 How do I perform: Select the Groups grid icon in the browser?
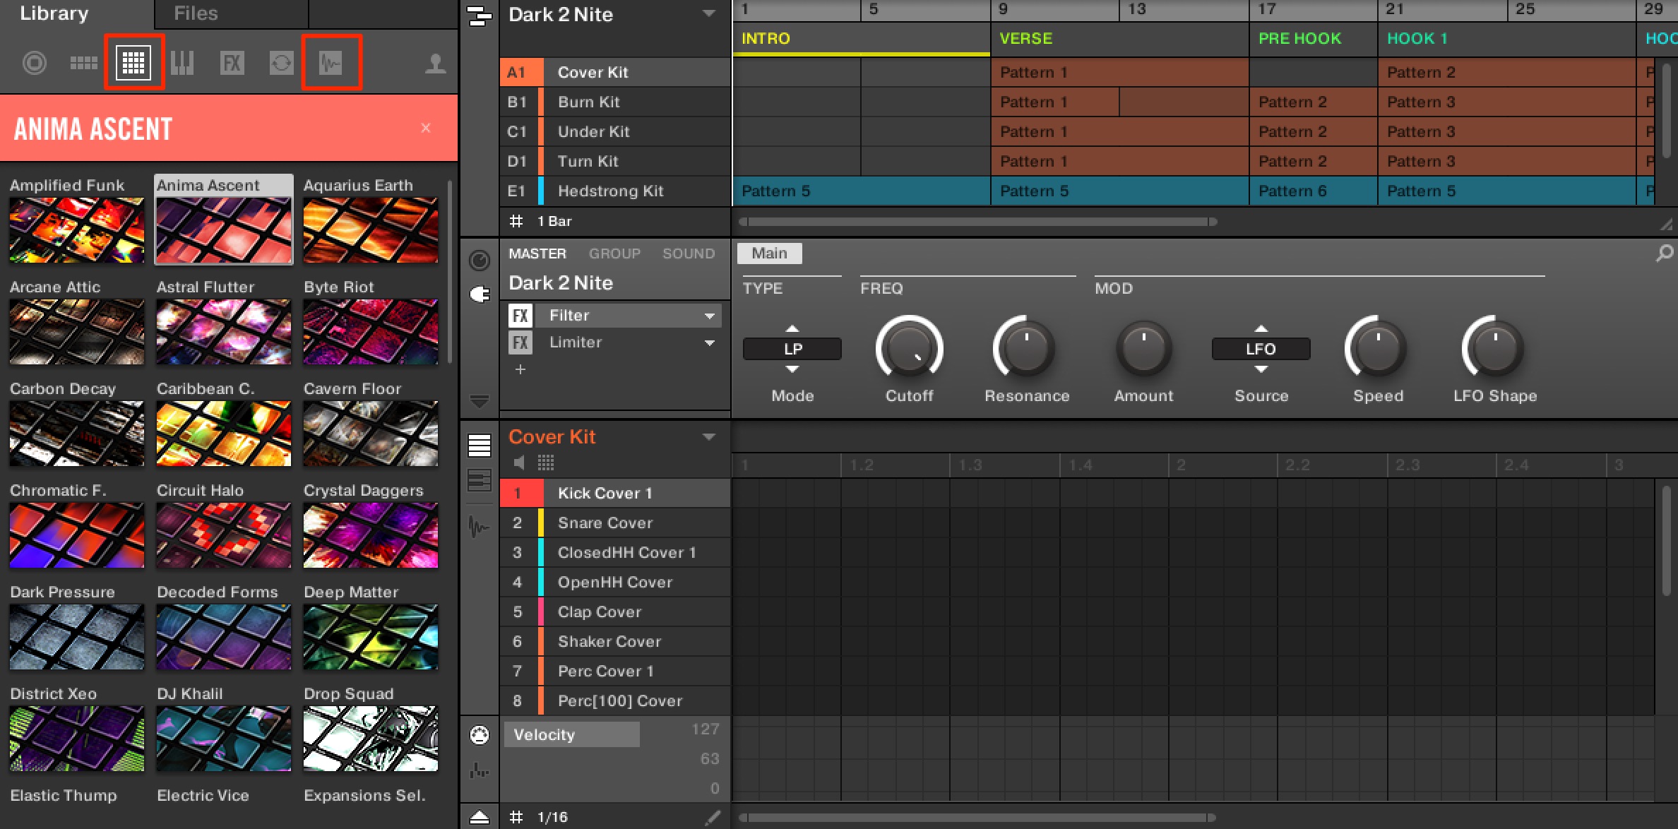(x=83, y=64)
